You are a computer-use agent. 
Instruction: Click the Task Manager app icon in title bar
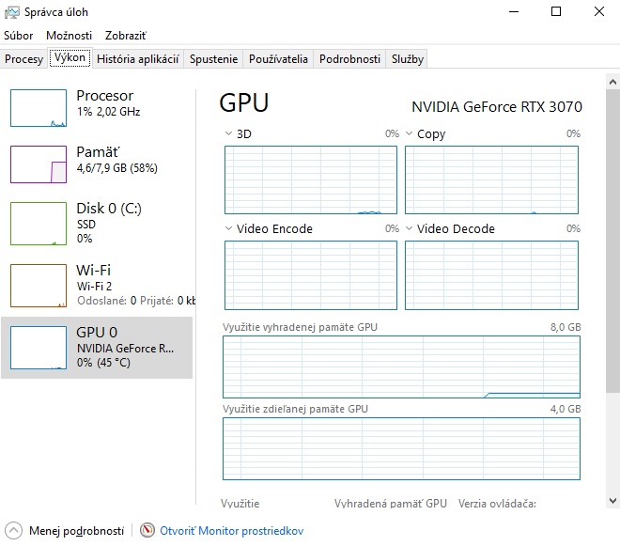coord(11,12)
